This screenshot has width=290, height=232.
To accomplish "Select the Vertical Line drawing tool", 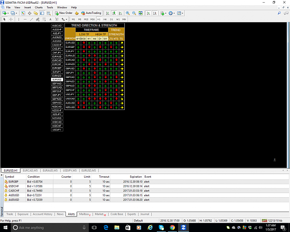I will [x=19, y=19].
